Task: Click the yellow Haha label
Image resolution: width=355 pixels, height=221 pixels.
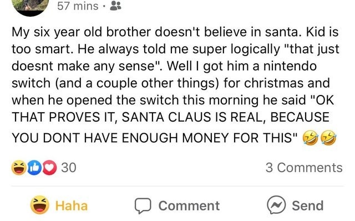Action: 72,206
